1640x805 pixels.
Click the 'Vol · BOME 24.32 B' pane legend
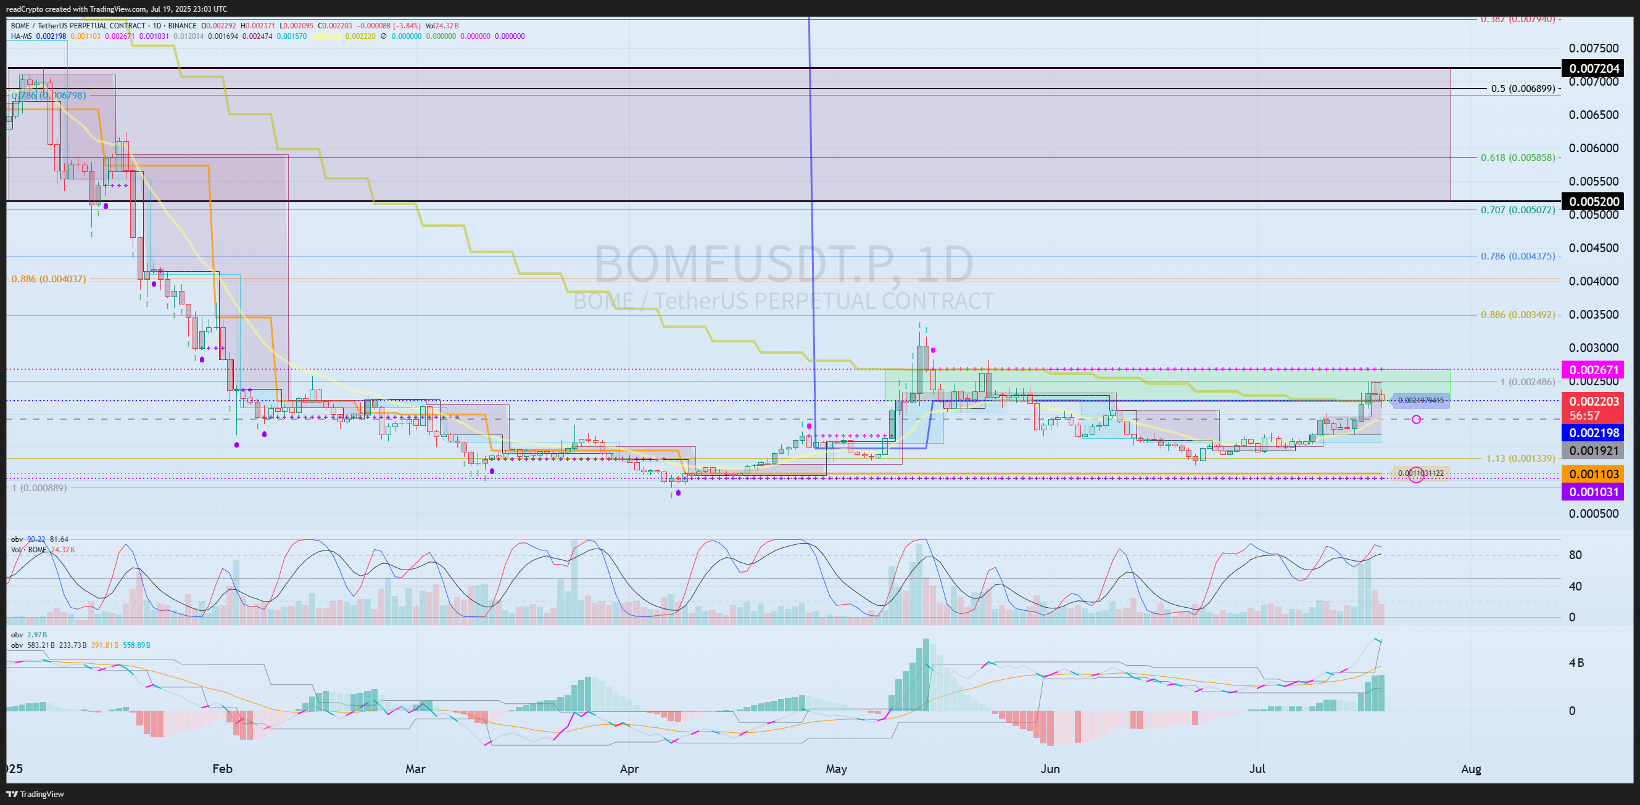43,549
